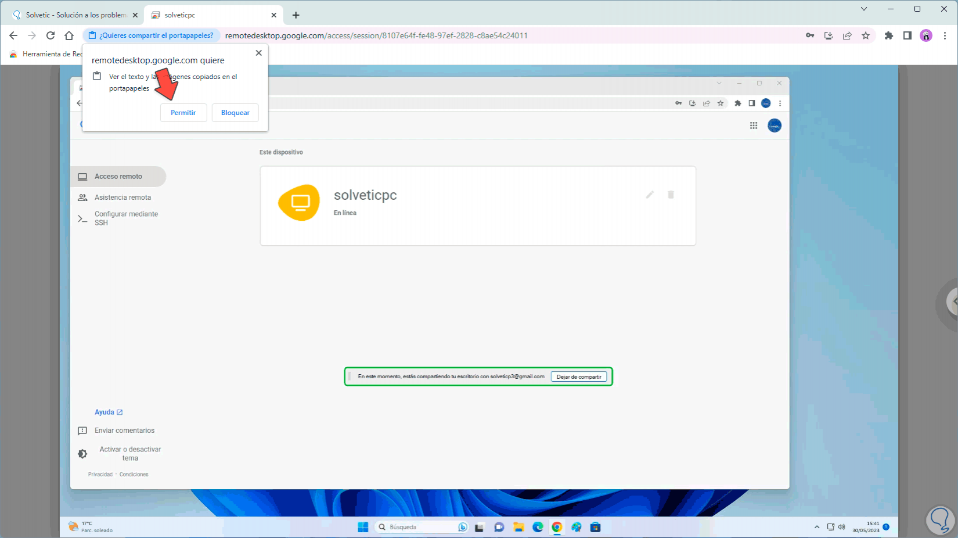Open the Windows Start menu
The image size is (958, 538).
tap(363, 527)
